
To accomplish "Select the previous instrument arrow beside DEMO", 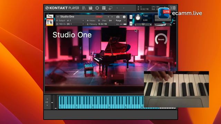I will pos(108,17).
